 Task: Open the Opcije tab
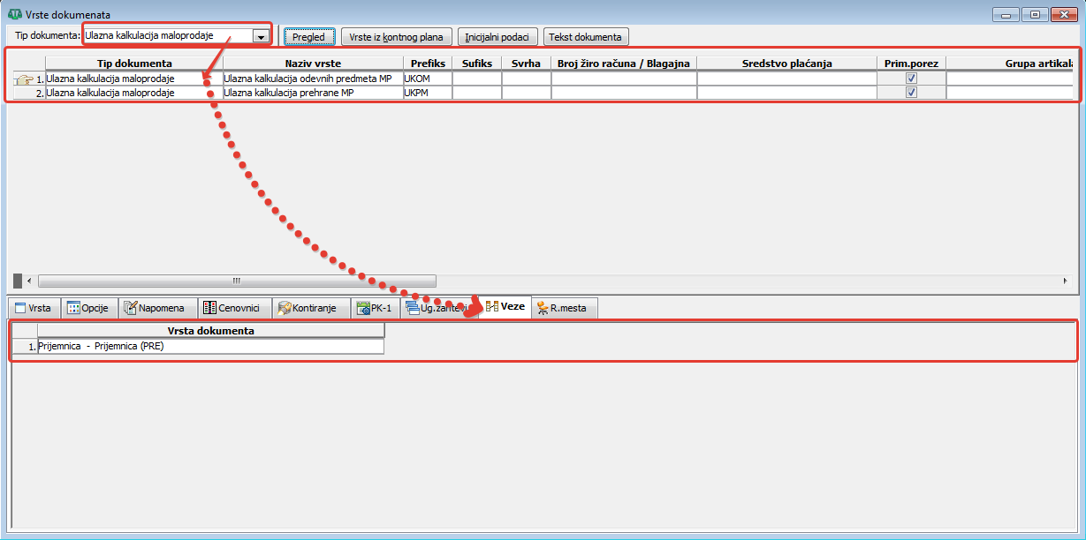point(87,308)
